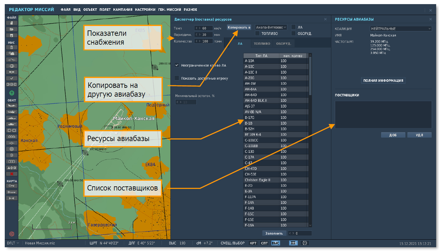The width and height of the screenshot is (439, 252).
Task: Click the red X delete object icon
Action: (12, 174)
